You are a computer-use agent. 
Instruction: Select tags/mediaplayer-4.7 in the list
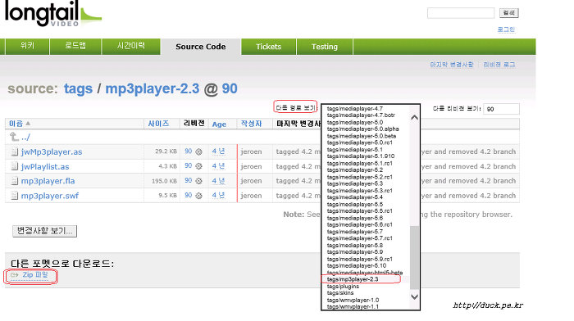(355, 109)
